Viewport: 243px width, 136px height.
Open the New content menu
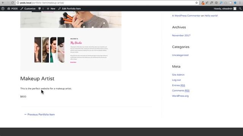[x=51, y=9]
